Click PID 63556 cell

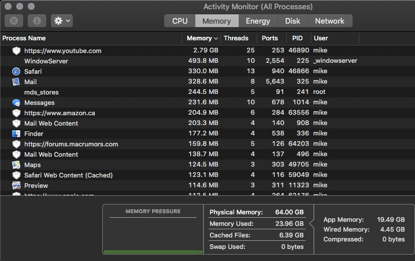tap(299, 112)
